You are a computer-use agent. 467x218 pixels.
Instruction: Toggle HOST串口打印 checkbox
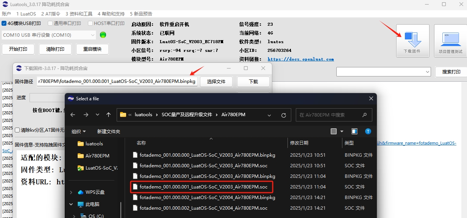pyautogui.click(x=91, y=23)
